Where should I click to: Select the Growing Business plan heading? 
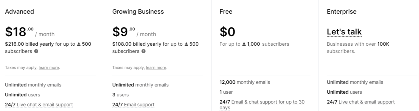point(138,11)
